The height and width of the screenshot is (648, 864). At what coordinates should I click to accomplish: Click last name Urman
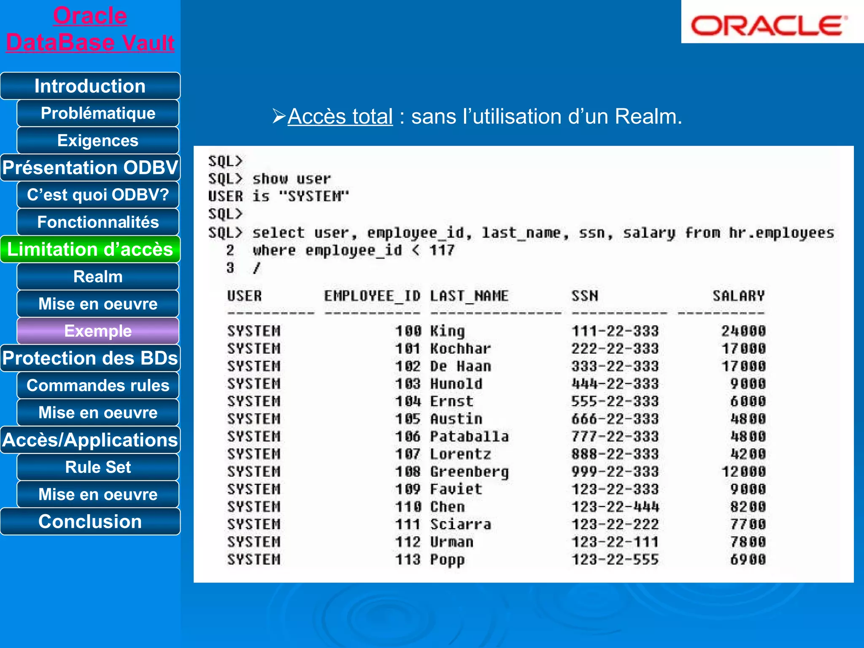pyautogui.click(x=451, y=542)
